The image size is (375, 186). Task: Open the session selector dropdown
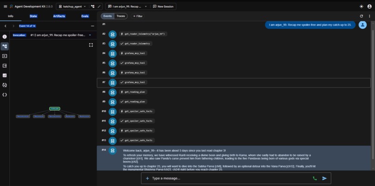pyautogui.click(x=127, y=6)
